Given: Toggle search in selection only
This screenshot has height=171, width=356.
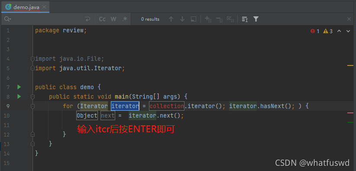Looking at the screenshot, I should tap(194, 19).
